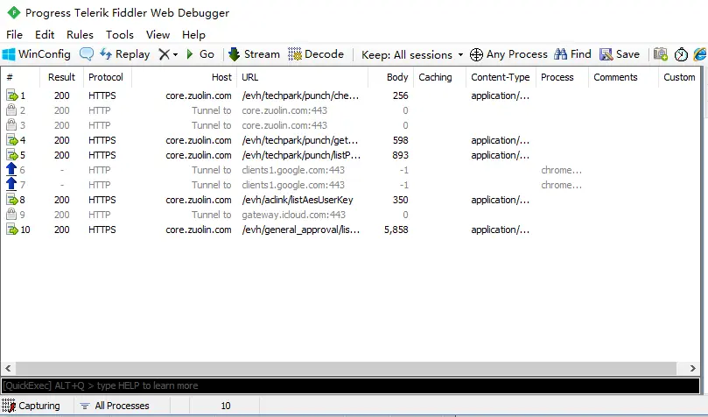Select session 4 HTTPS icon
The width and height of the screenshot is (708, 417).
[11, 140]
